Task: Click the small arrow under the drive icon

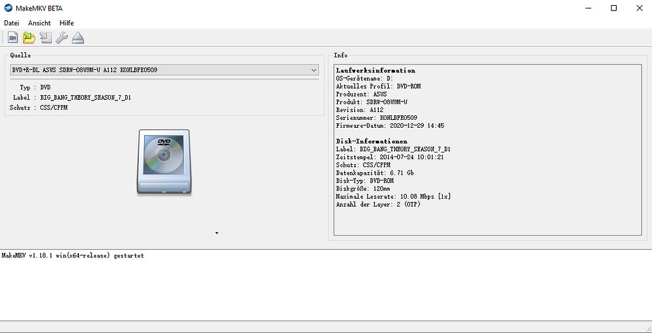Action: point(216,233)
